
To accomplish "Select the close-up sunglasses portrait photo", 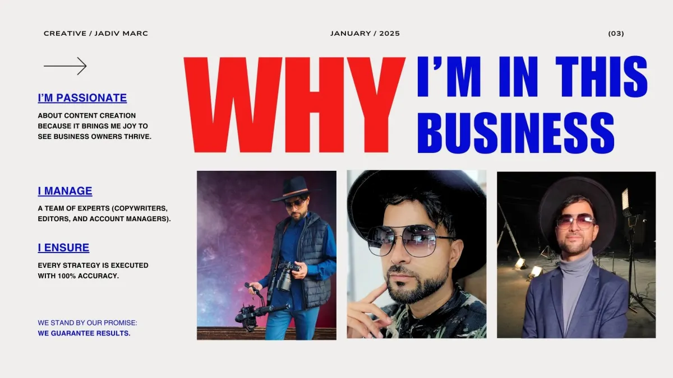I will pyautogui.click(x=417, y=254).
